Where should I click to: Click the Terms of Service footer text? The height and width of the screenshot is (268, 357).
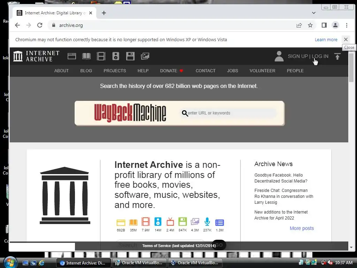click(179, 246)
